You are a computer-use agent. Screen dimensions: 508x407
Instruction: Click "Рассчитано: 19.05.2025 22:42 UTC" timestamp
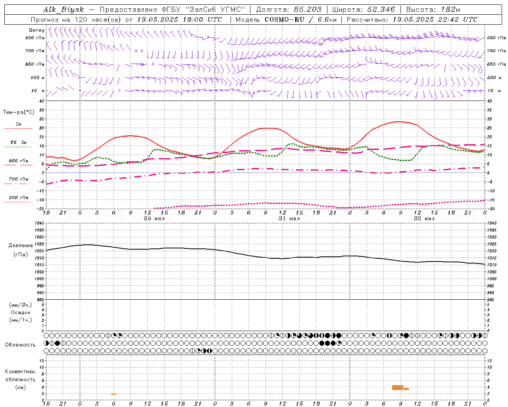tap(412, 19)
